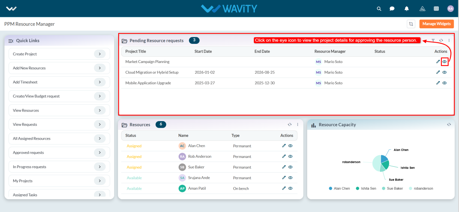The width and height of the screenshot is (459, 212).
Task: Open the RA user avatar menu
Action: tap(450, 9)
